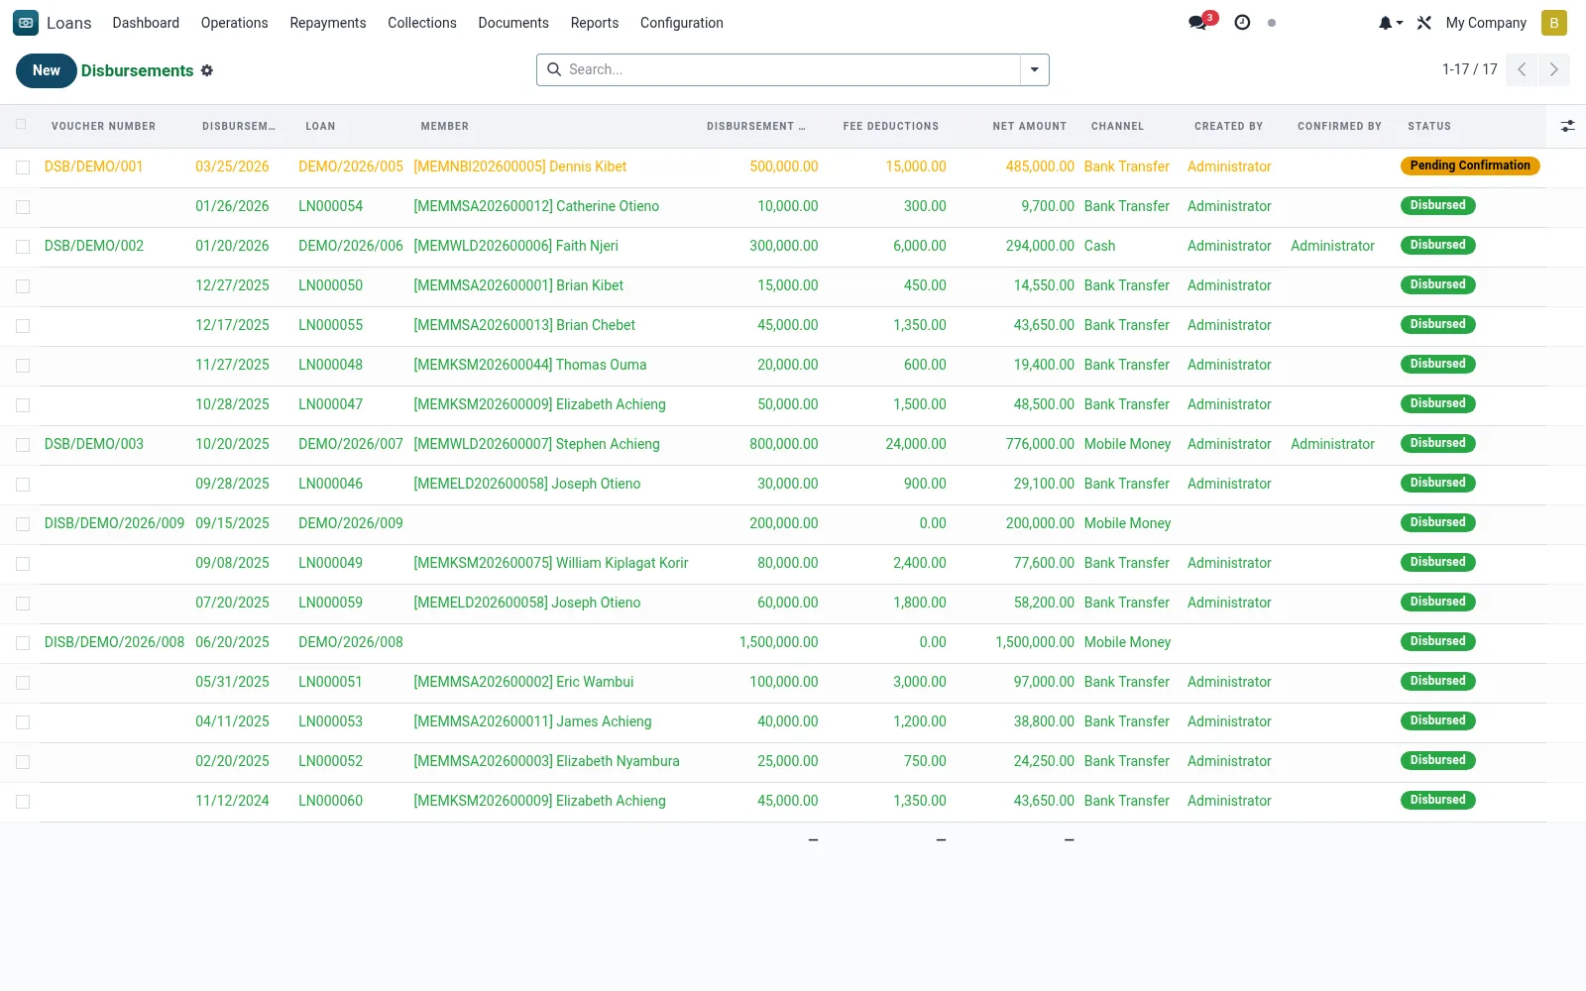This screenshot has height=991, width=1586.
Task: Open the Loans app home icon
Action: [x=26, y=23]
